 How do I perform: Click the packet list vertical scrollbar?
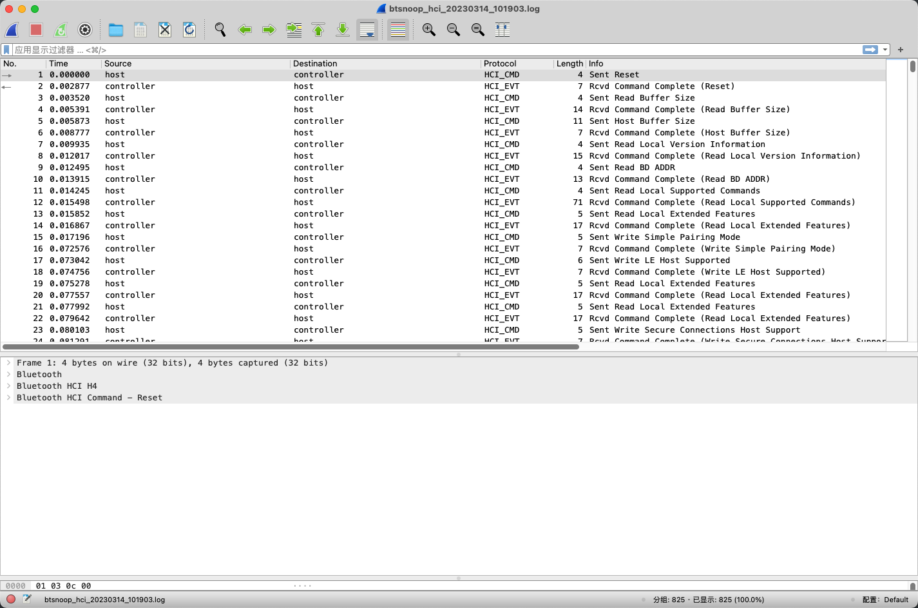coord(913,66)
